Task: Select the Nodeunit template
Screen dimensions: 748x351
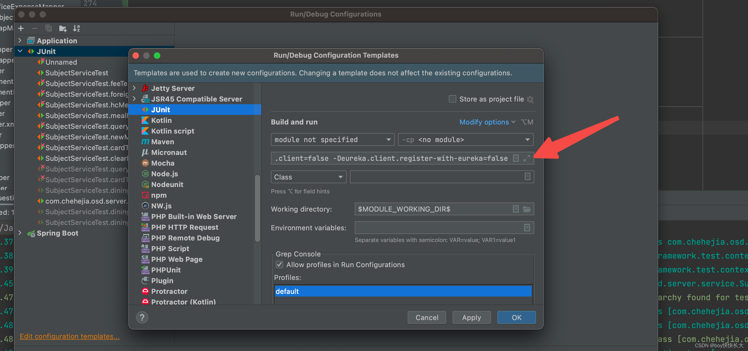Action: point(194,184)
